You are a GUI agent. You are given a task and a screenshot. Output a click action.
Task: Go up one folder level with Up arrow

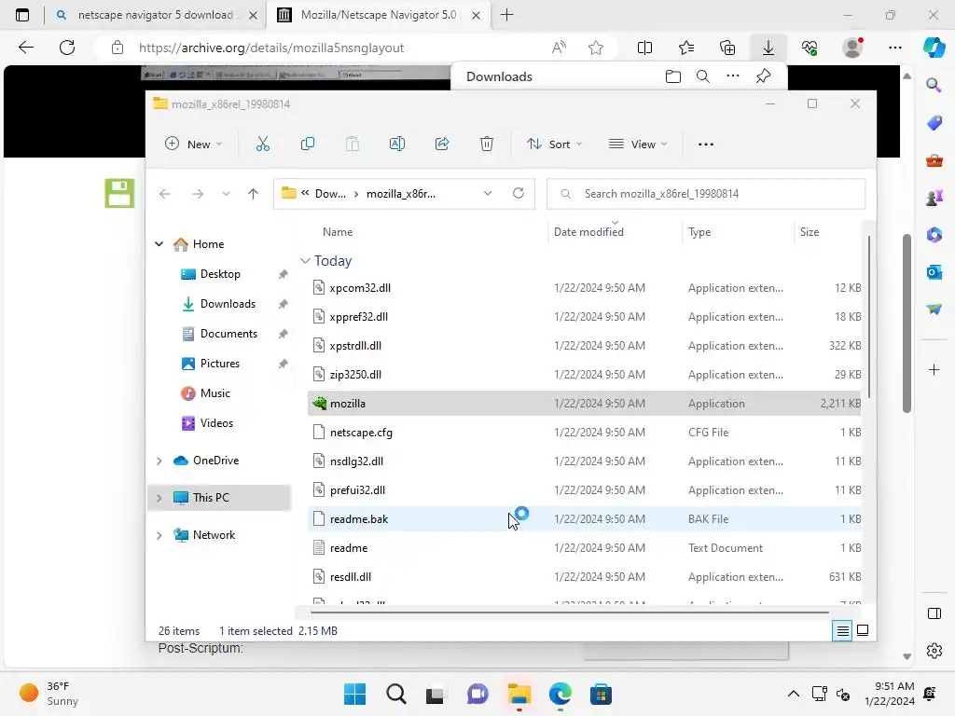click(x=254, y=194)
